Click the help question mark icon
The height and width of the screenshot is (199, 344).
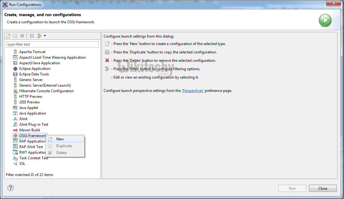point(11,188)
